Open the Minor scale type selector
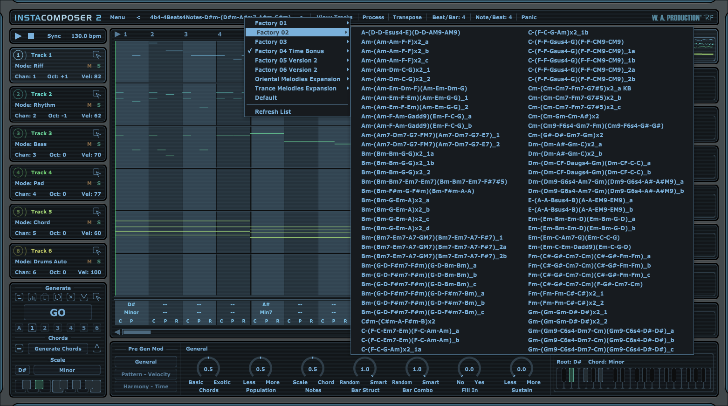The height and width of the screenshot is (406, 728). coord(67,370)
